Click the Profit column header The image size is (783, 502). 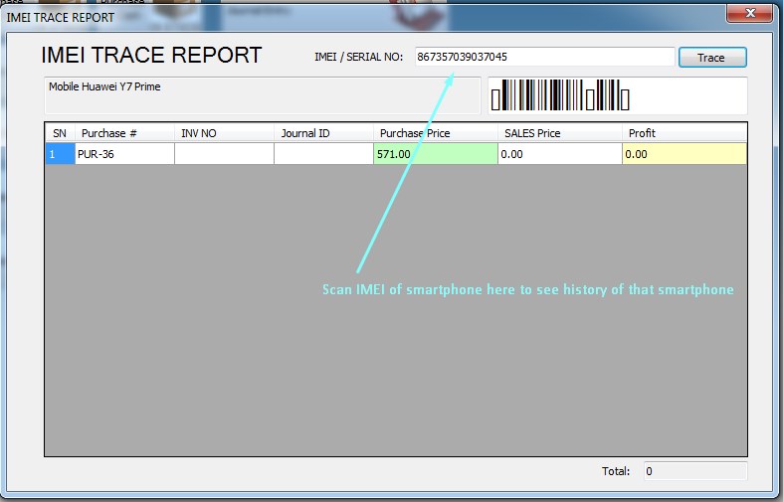685,133
